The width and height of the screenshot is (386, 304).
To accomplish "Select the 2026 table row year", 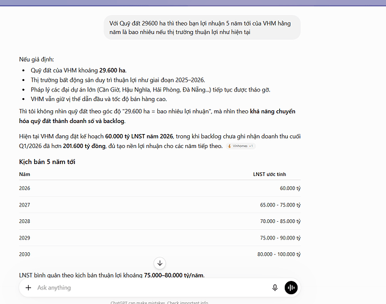I will click(24, 188).
